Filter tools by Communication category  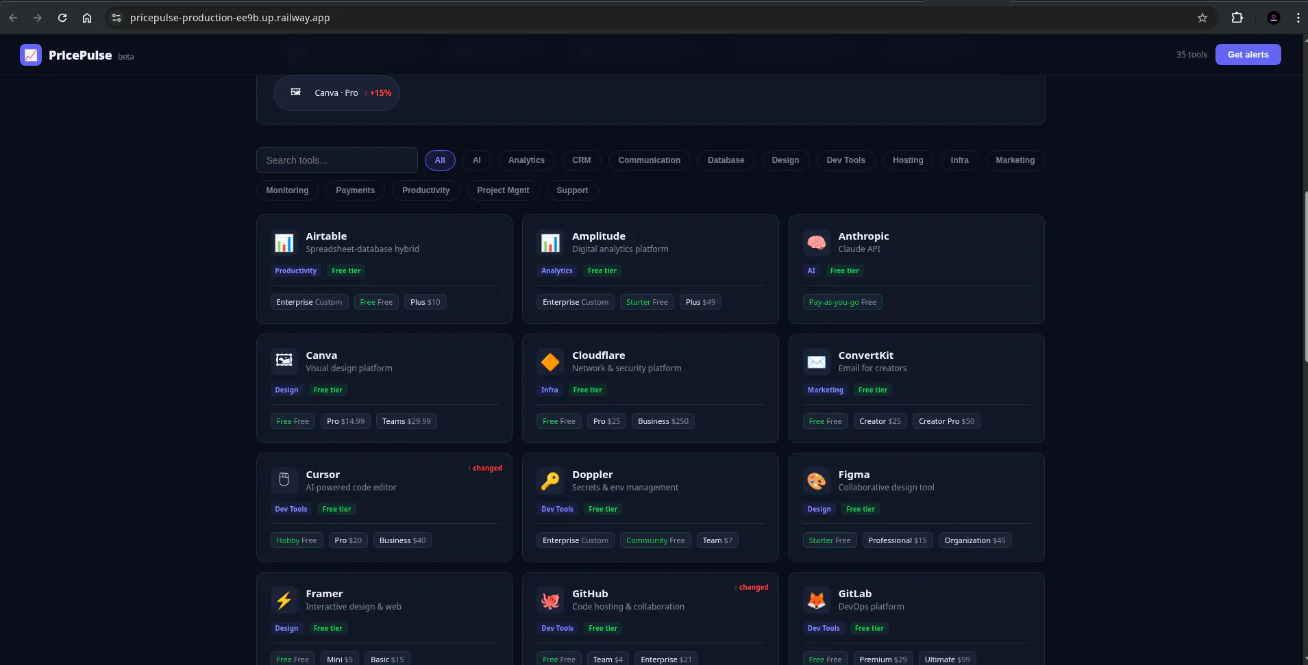coord(650,160)
